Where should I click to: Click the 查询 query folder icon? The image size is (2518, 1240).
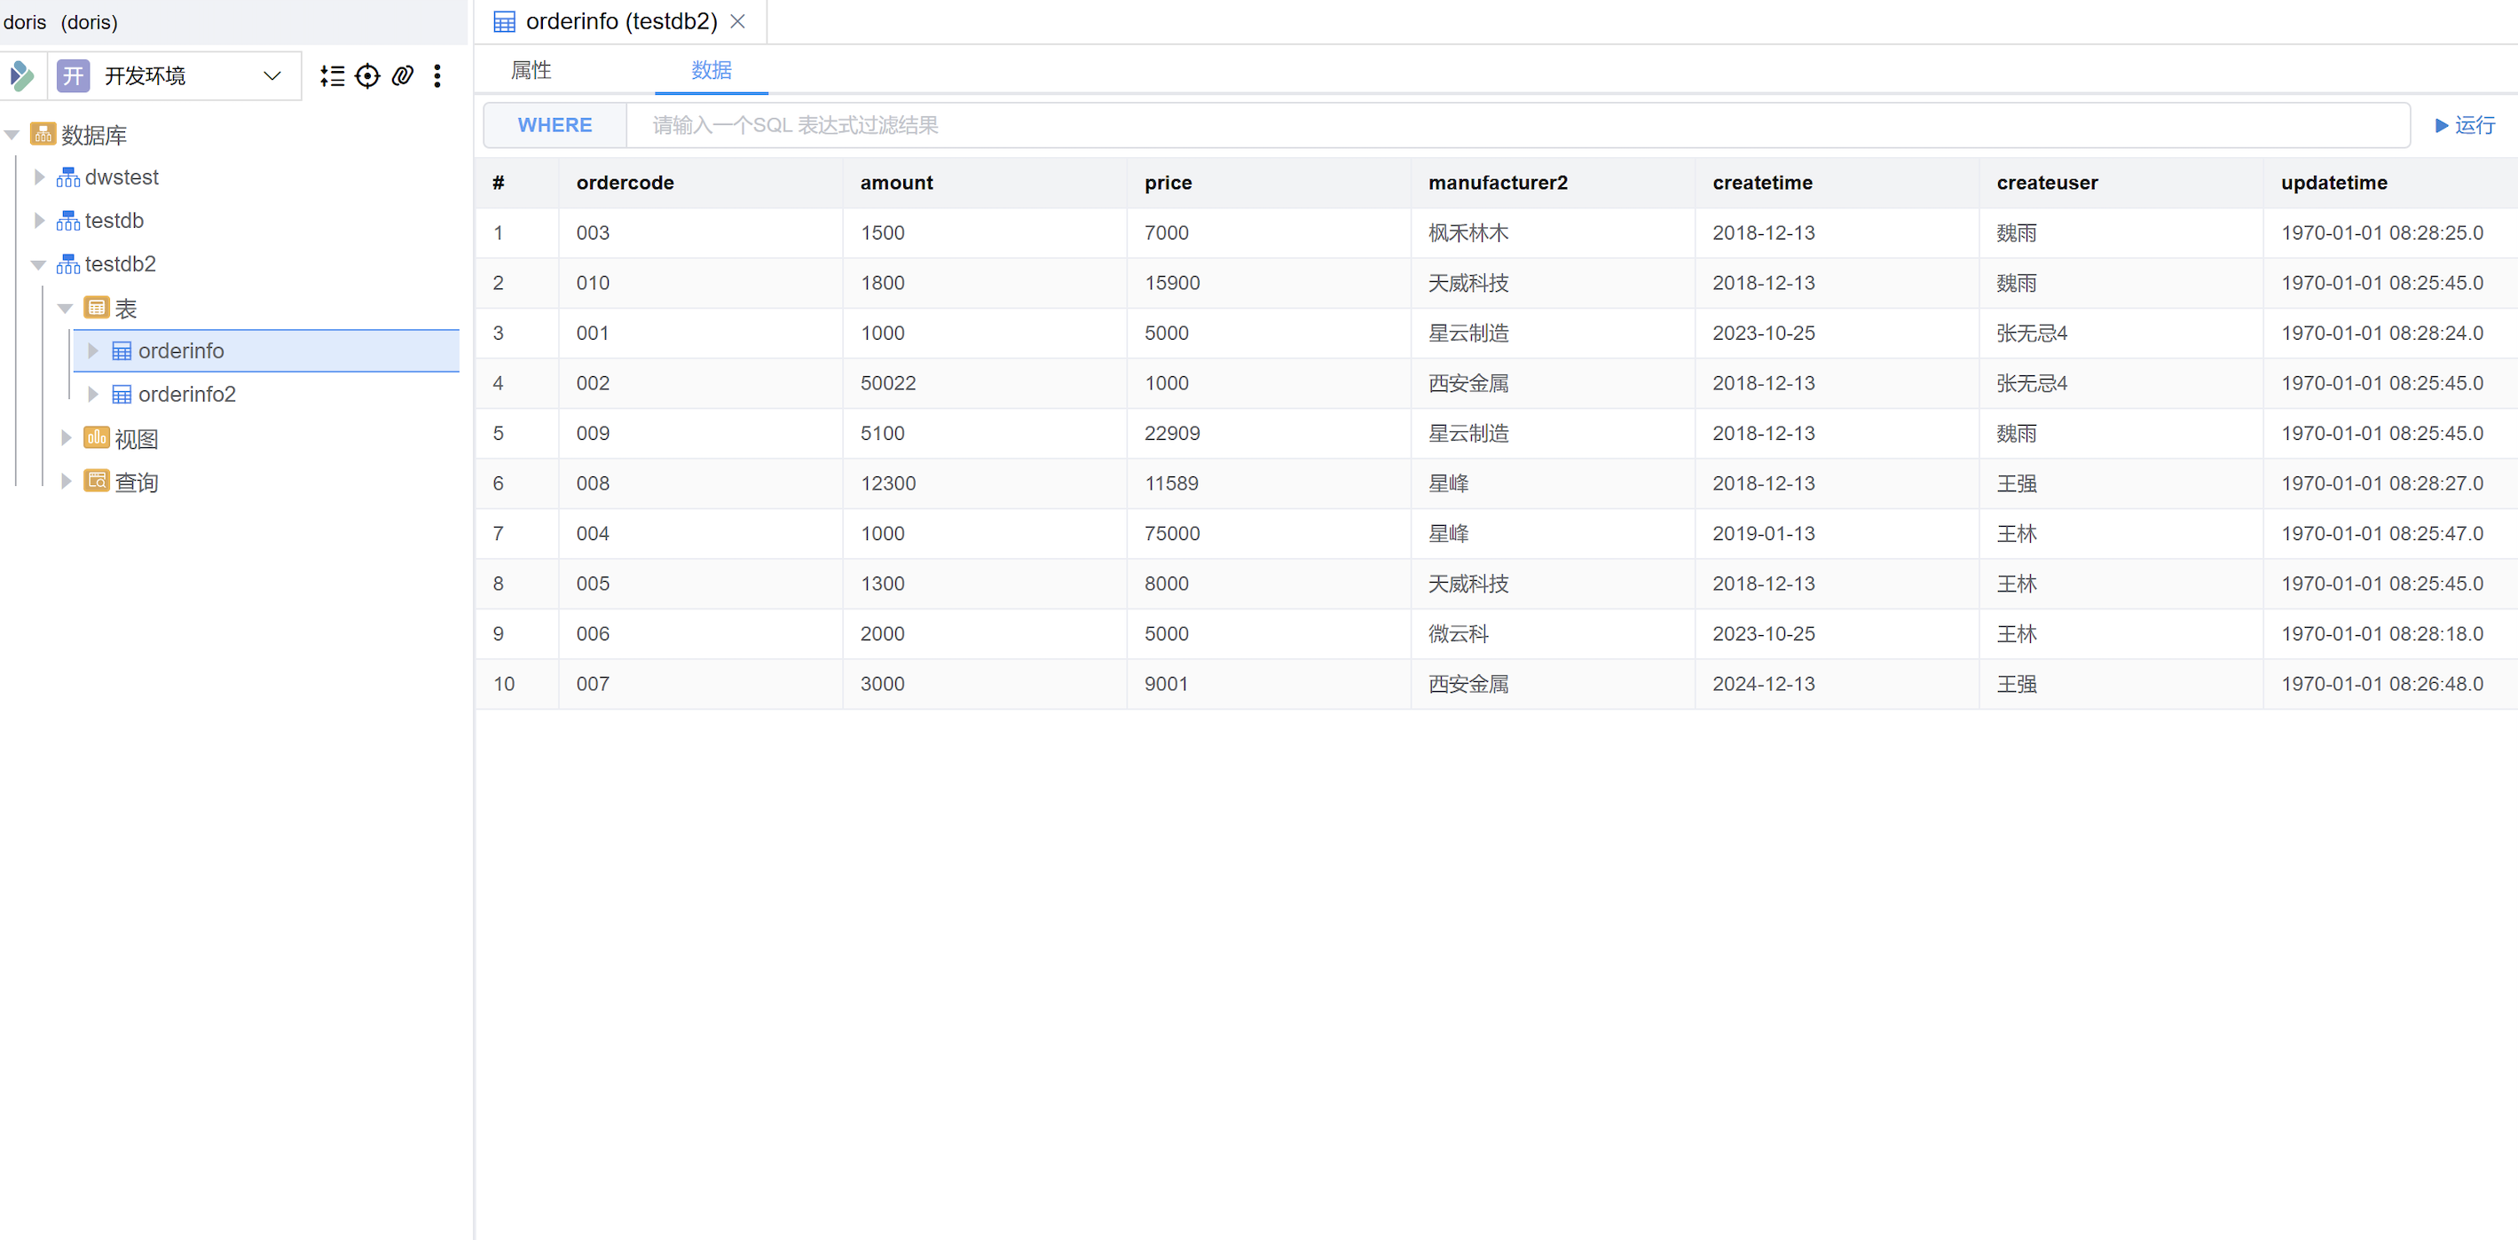pyautogui.click(x=96, y=481)
